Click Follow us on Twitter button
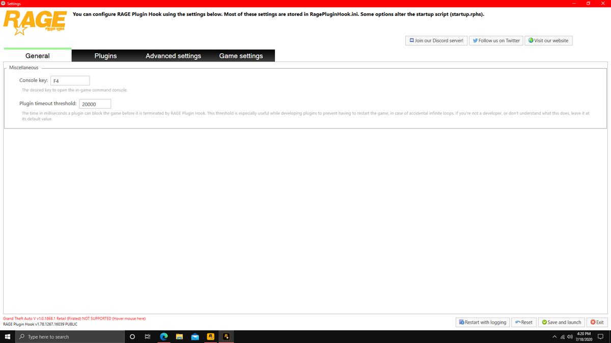The height and width of the screenshot is (343, 611). [x=495, y=41]
